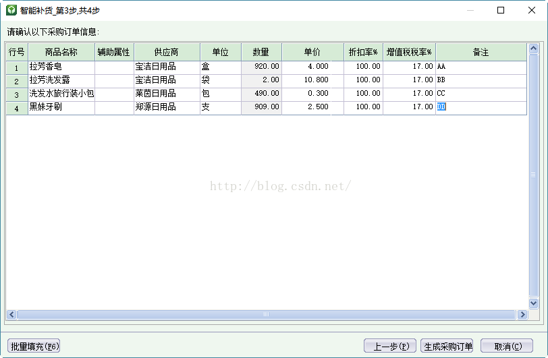Click the 备注 column header

[x=481, y=52]
